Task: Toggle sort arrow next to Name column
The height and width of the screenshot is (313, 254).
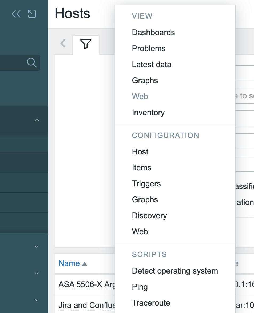Action: (x=85, y=264)
